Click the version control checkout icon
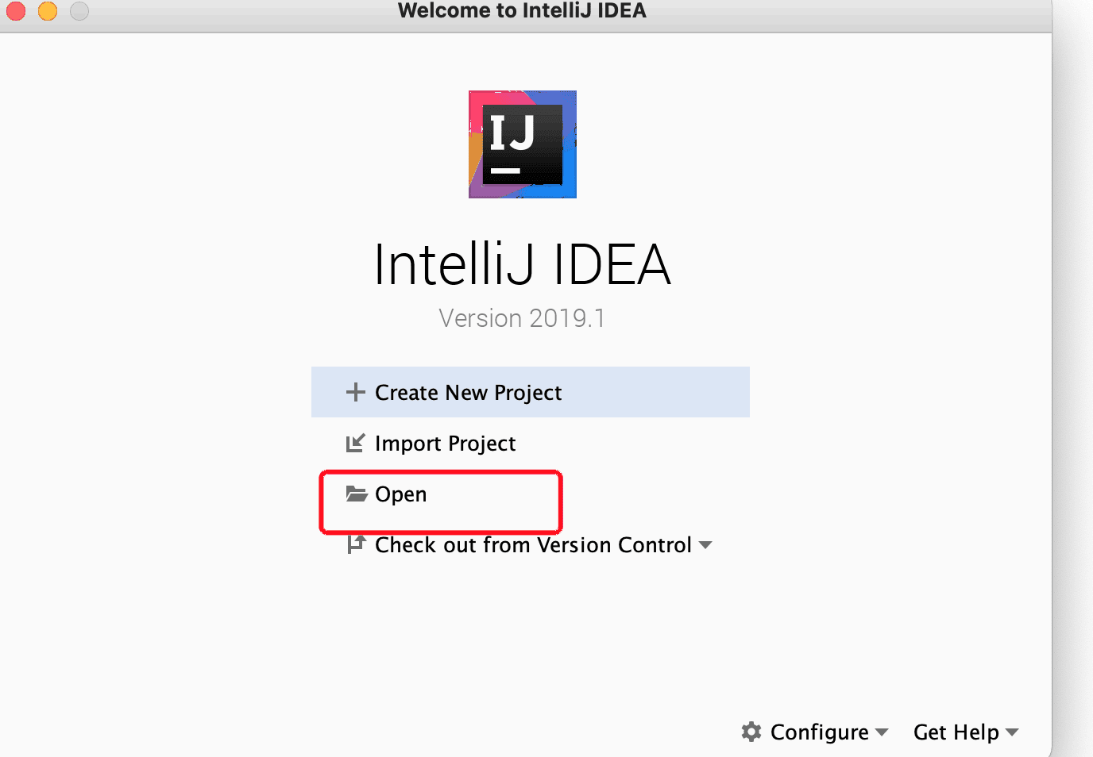 pos(356,544)
